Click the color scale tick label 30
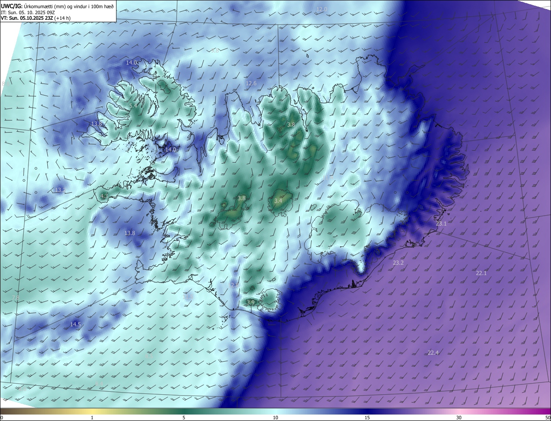Screen dimensions: 551x421 click(459, 418)
